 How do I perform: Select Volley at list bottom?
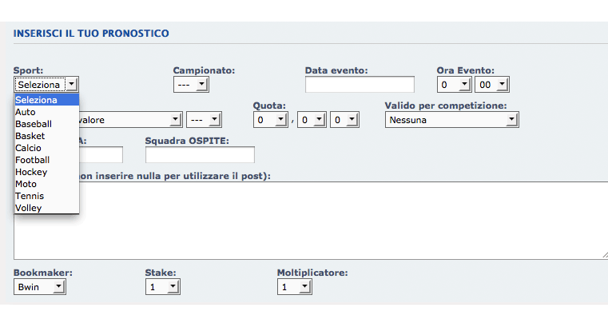click(46, 208)
